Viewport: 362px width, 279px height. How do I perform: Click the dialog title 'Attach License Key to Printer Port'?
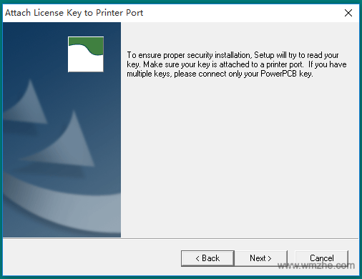(x=74, y=13)
